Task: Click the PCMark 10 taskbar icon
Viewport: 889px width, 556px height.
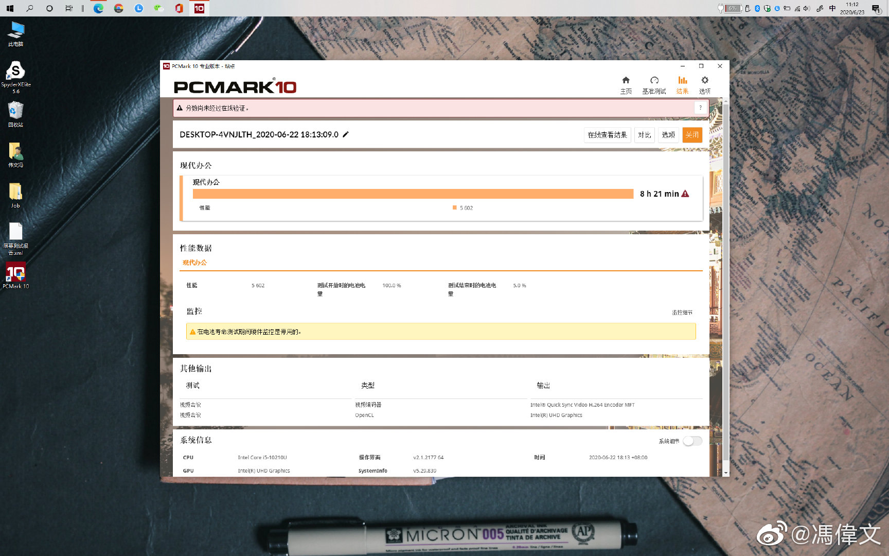Action: click(199, 8)
